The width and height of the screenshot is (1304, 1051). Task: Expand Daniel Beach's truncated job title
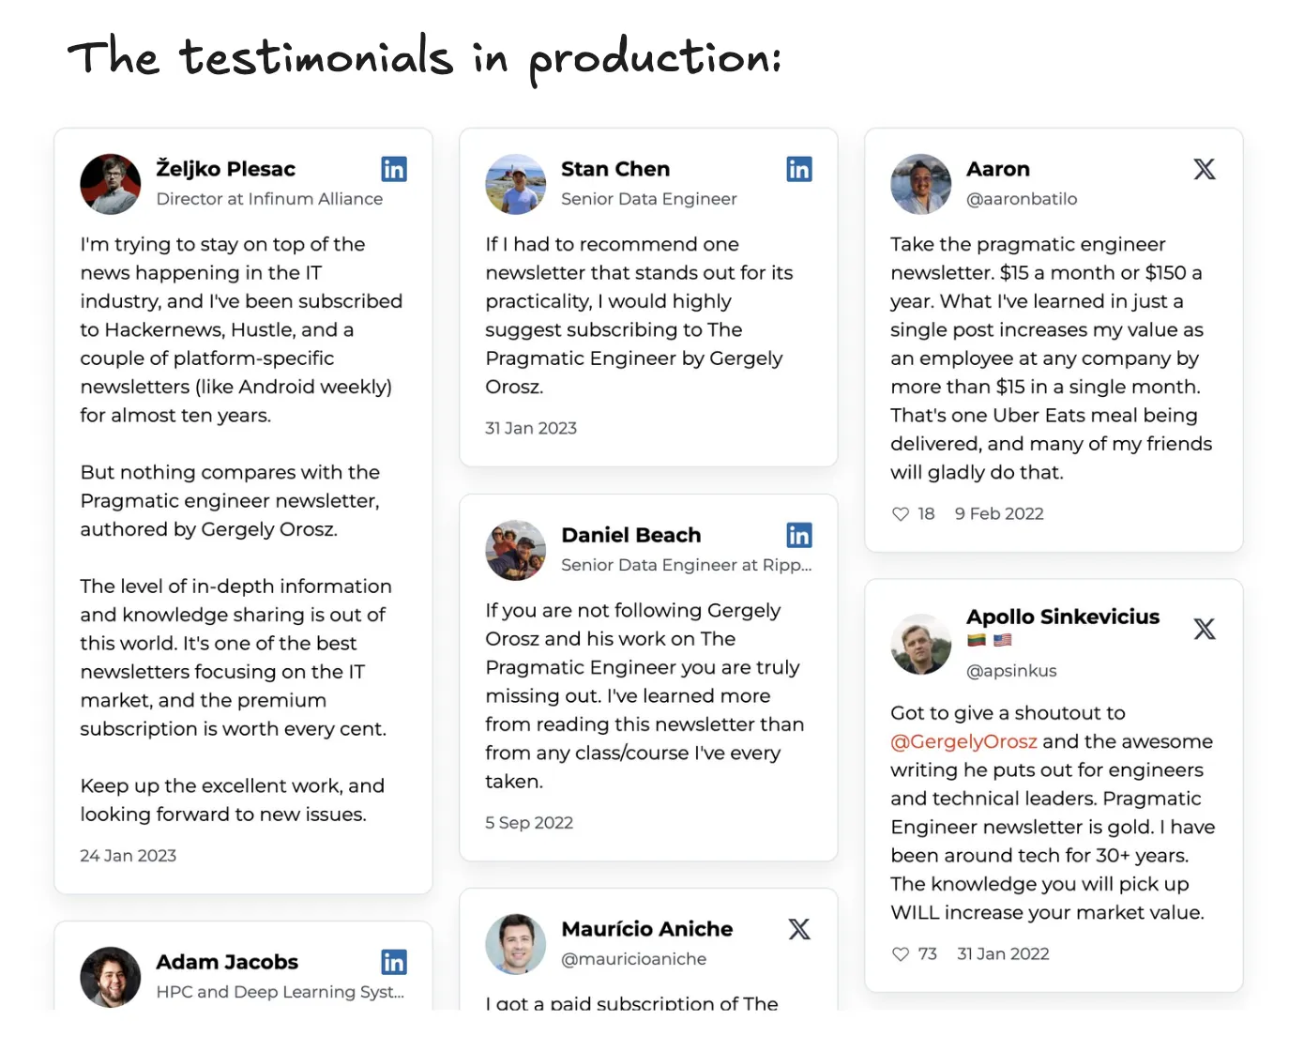point(687,565)
